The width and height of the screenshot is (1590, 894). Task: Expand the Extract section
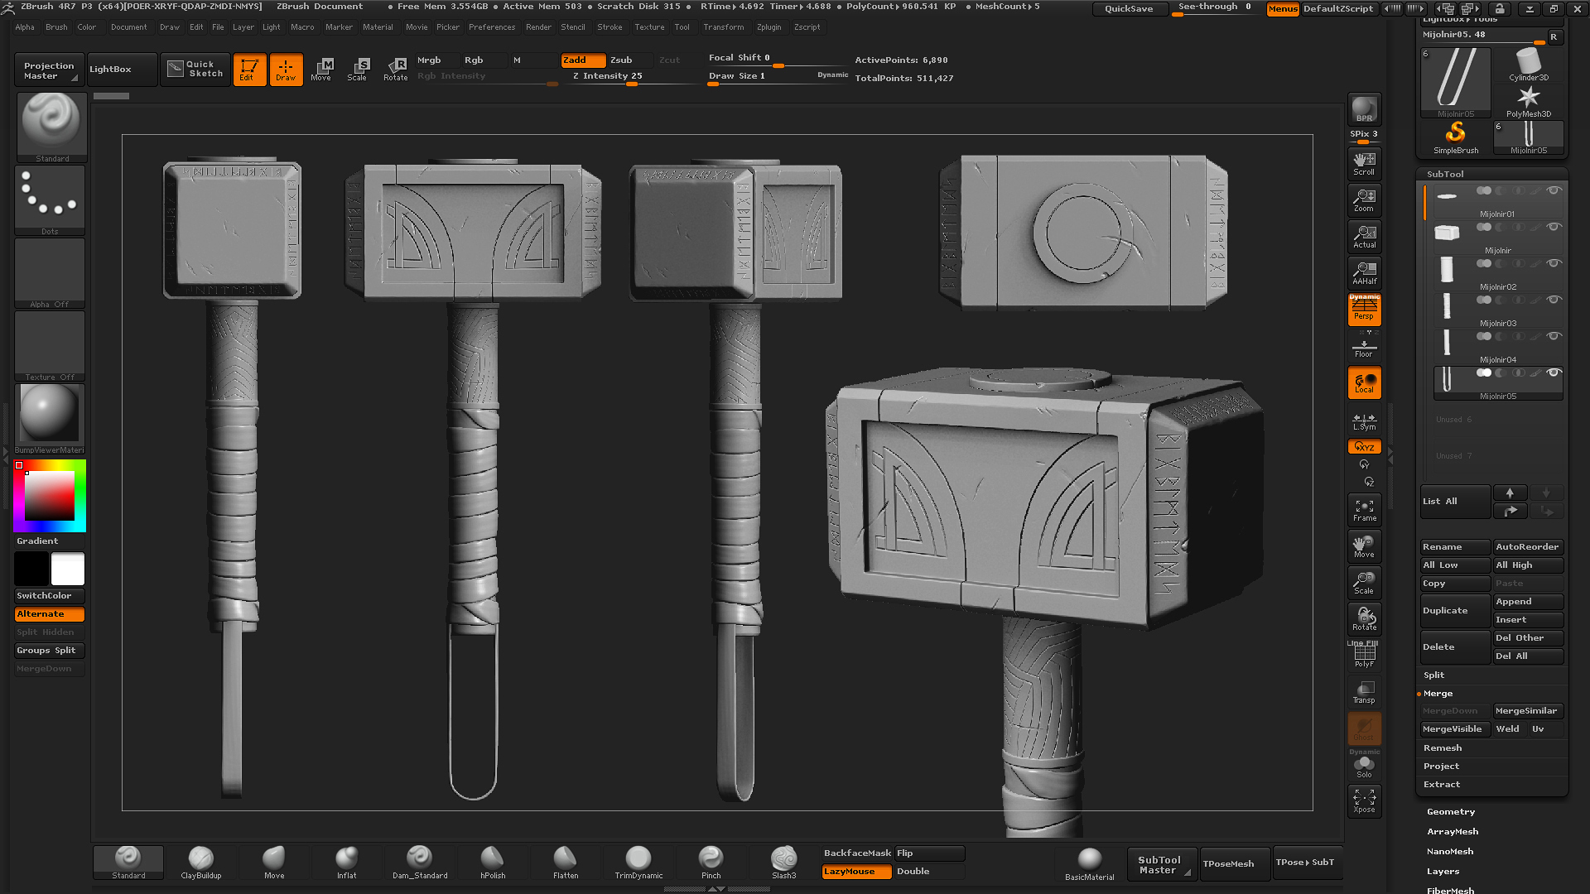pos(1442,785)
